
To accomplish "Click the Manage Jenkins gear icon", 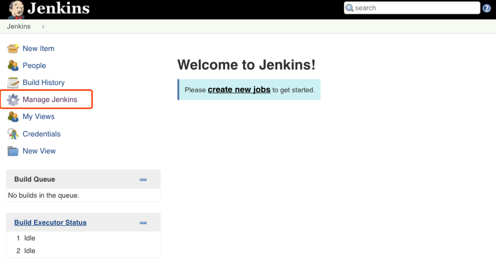I will coord(13,100).
